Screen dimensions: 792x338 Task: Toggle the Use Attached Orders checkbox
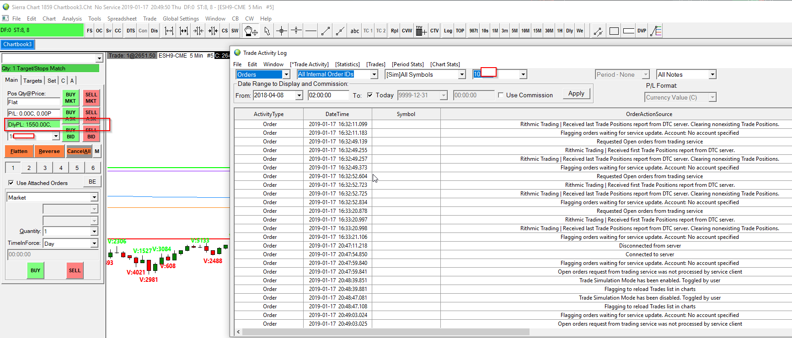tap(11, 183)
